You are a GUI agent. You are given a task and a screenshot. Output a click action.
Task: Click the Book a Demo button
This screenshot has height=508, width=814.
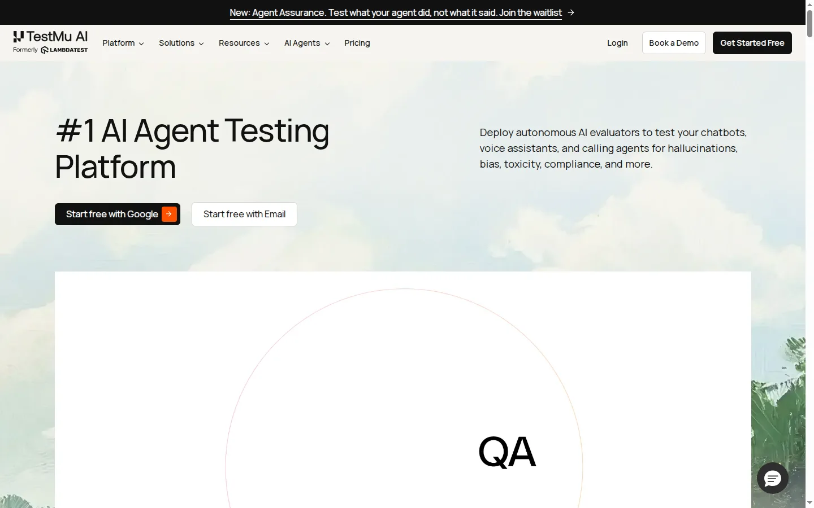(674, 43)
